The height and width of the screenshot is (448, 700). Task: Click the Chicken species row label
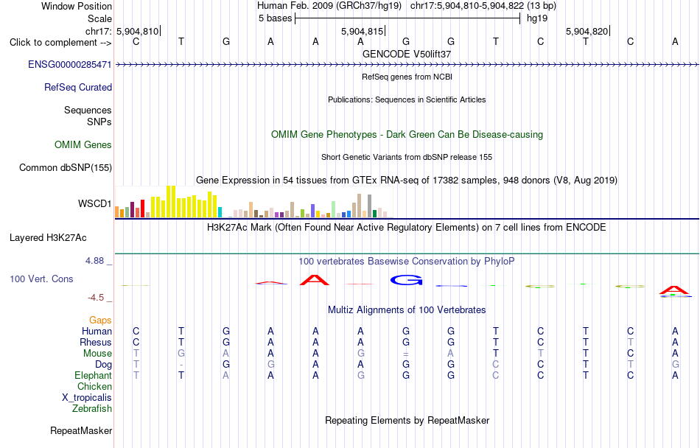click(x=94, y=386)
